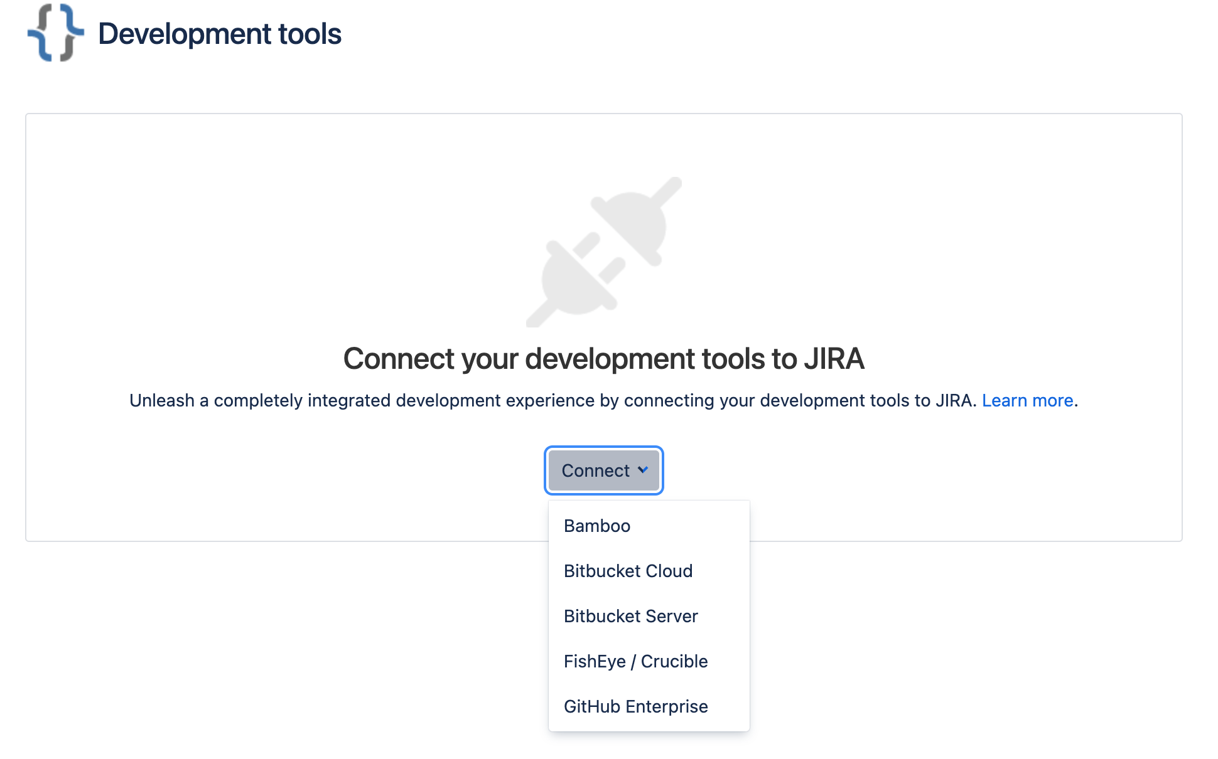This screenshot has height=759, width=1218.
Task: Click the Connect your development tools to JIRA heading
Action: tap(604, 359)
